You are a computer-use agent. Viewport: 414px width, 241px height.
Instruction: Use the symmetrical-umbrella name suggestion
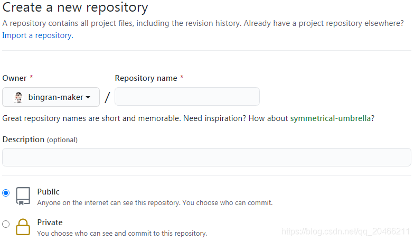(x=331, y=118)
